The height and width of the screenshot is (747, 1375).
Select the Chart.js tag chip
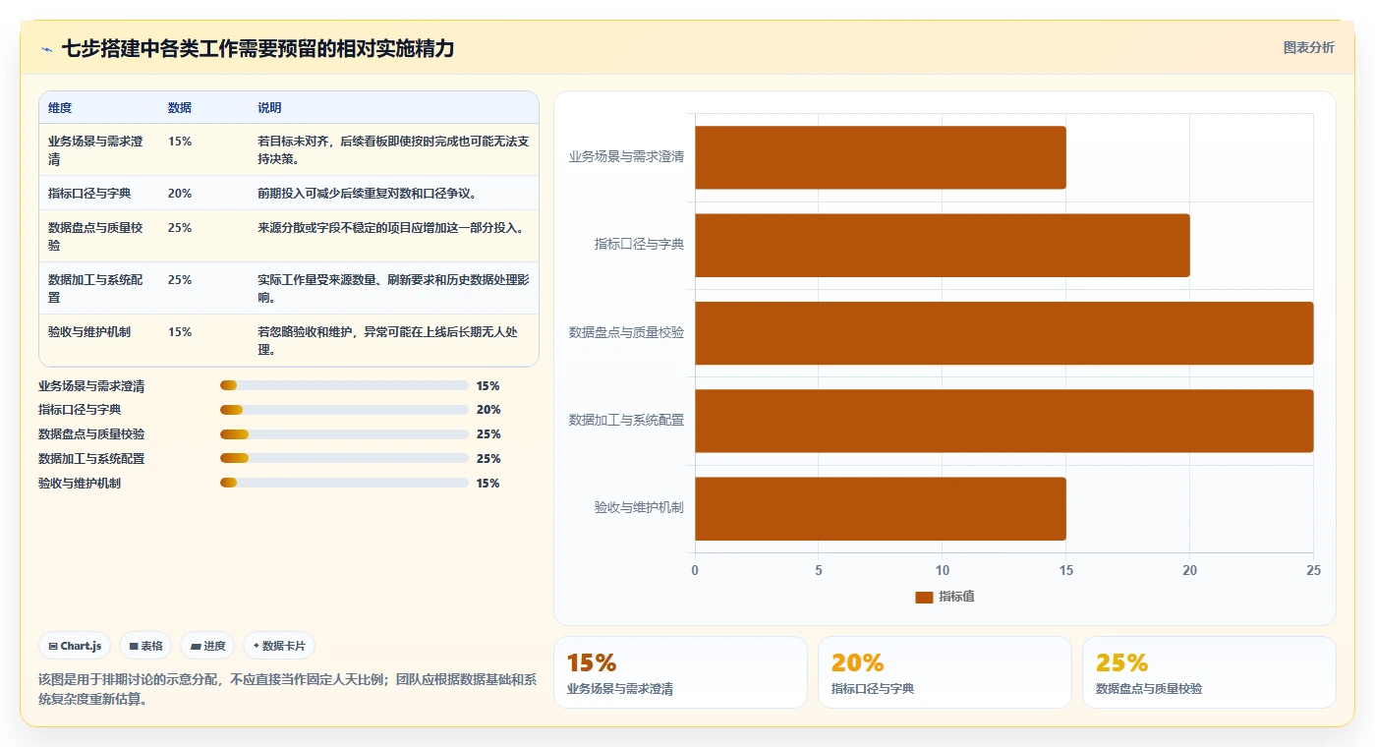pyautogui.click(x=75, y=646)
